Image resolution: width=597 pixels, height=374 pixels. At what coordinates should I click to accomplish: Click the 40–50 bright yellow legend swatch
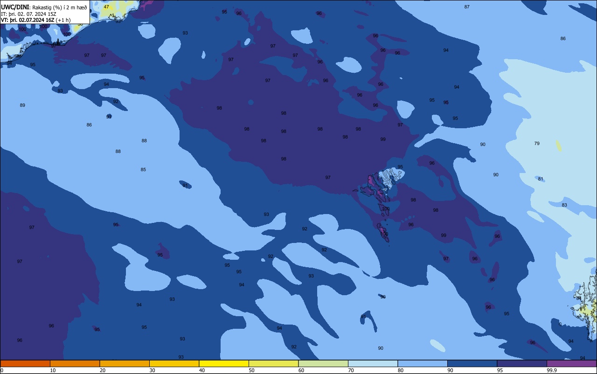[224, 363]
